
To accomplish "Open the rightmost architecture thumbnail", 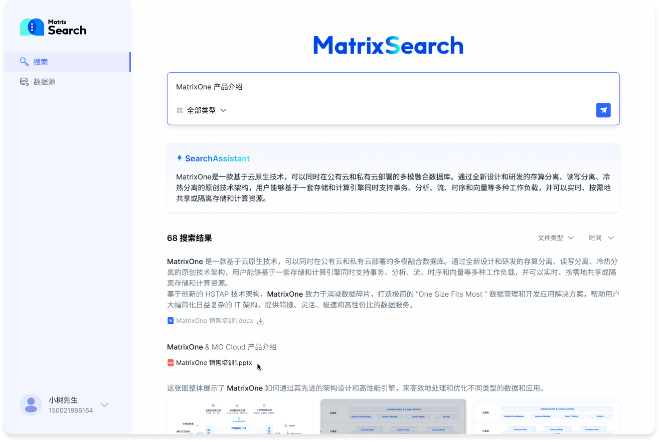I will tap(547, 416).
